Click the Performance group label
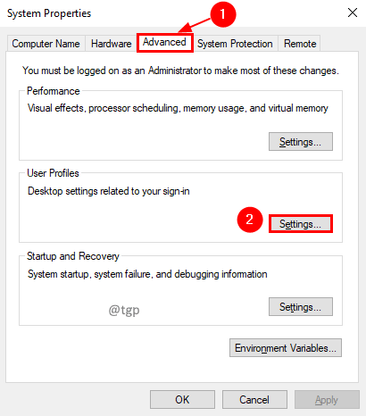This screenshot has height=416, width=366. tap(54, 91)
